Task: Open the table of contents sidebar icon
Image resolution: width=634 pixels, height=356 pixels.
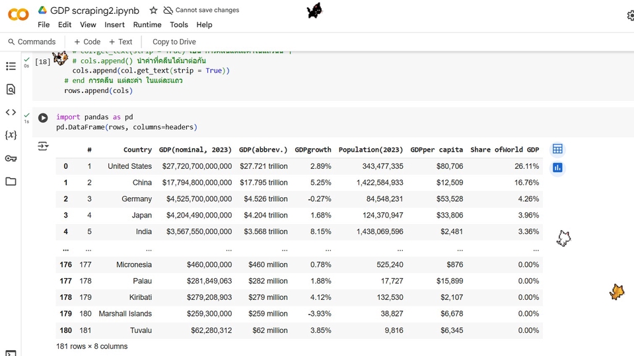Action: click(x=11, y=66)
